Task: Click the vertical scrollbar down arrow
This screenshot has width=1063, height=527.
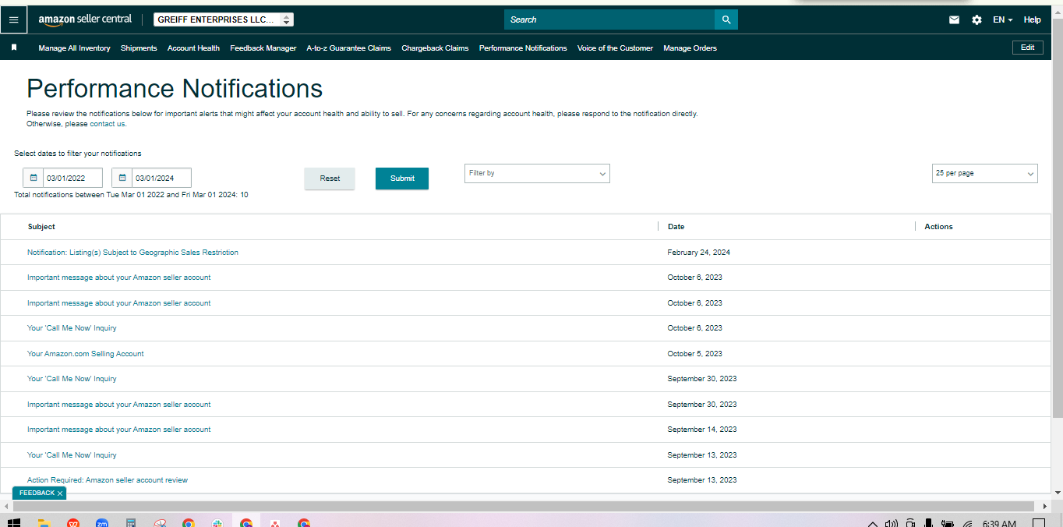Action: (1057, 493)
